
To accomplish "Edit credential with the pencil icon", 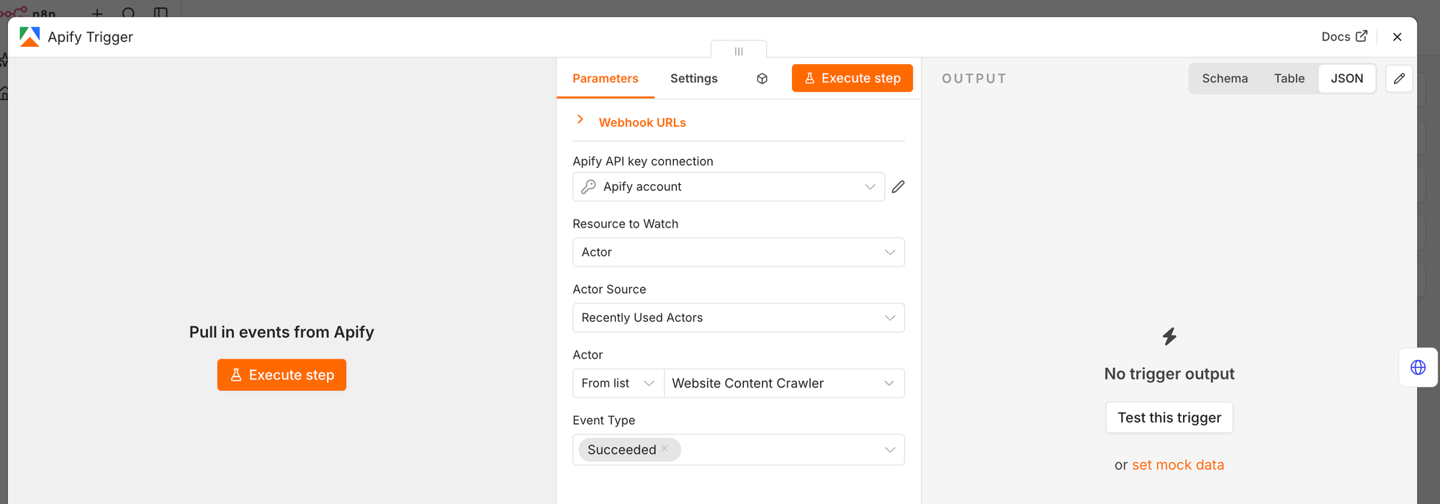I will coord(898,187).
